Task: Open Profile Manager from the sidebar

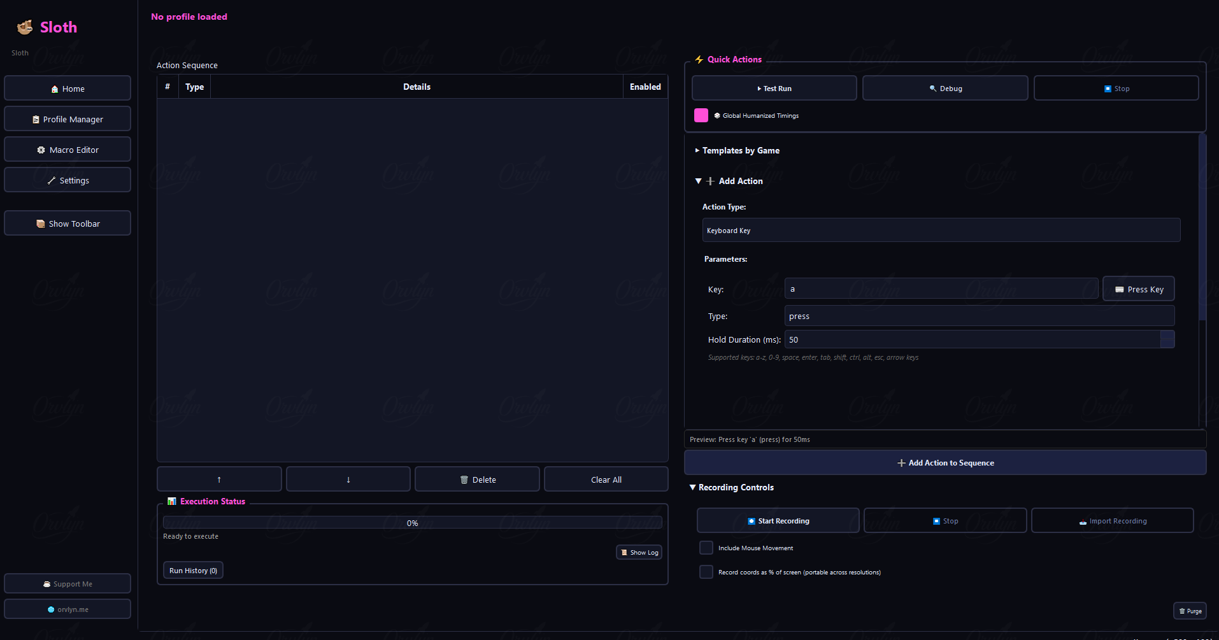Action: click(x=68, y=119)
